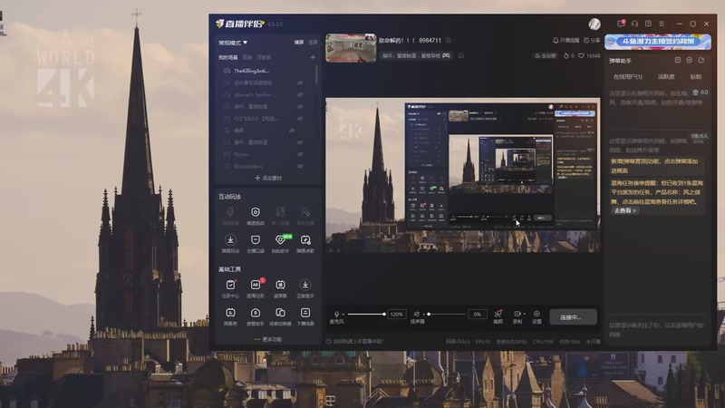Click the source list scrollbar
725x408 pixels.
pyautogui.click(x=316, y=75)
